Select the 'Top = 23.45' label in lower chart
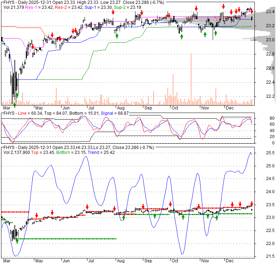Viewport: 276px width, 263px height. click(43, 153)
